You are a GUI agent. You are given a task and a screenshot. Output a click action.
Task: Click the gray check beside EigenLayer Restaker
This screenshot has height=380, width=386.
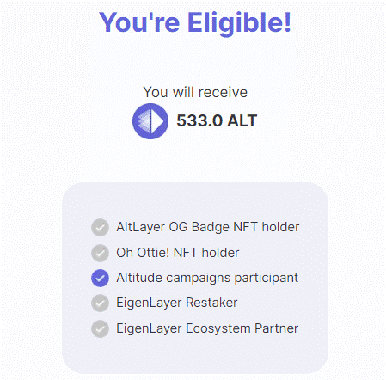tap(100, 303)
